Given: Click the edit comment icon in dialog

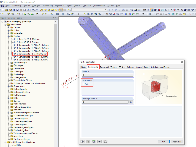Looking at the screenshot, I should [x=88, y=142].
